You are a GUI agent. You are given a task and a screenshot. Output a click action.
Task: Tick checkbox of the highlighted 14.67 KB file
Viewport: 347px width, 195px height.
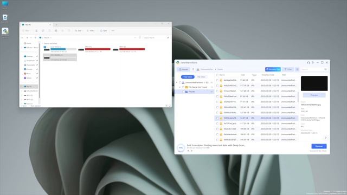[x=217, y=118]
